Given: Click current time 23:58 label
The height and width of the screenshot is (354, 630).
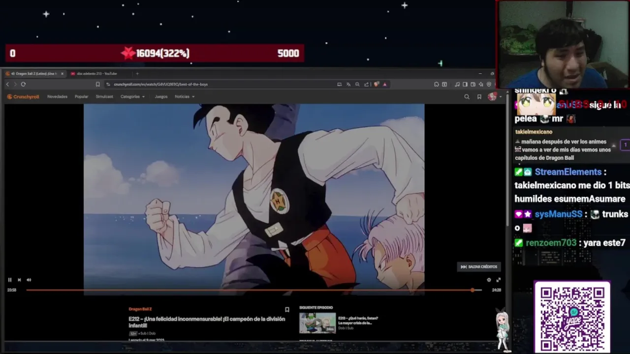Looking at the screenshot, I should coord(12,290).
